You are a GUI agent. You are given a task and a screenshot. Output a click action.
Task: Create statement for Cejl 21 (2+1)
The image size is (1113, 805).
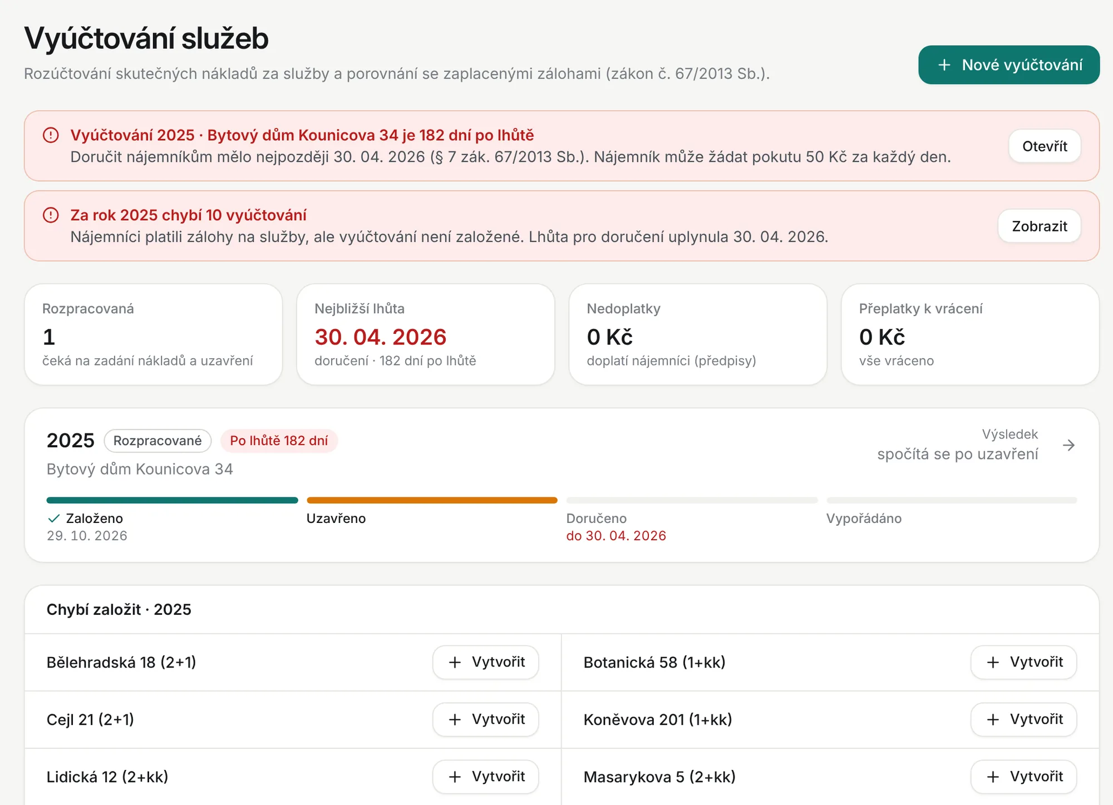(486, 719)
